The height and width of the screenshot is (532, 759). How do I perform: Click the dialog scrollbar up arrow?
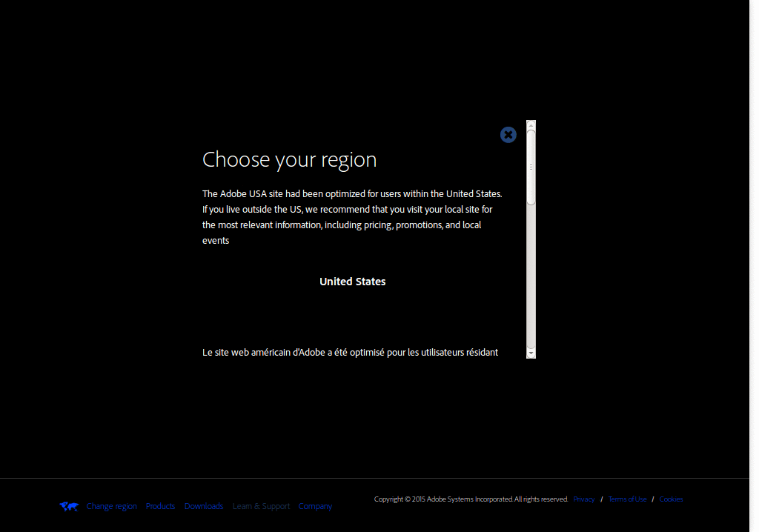click(x=531, y=125)
